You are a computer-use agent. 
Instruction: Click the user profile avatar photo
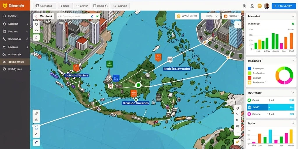click(x=267, y=6)
